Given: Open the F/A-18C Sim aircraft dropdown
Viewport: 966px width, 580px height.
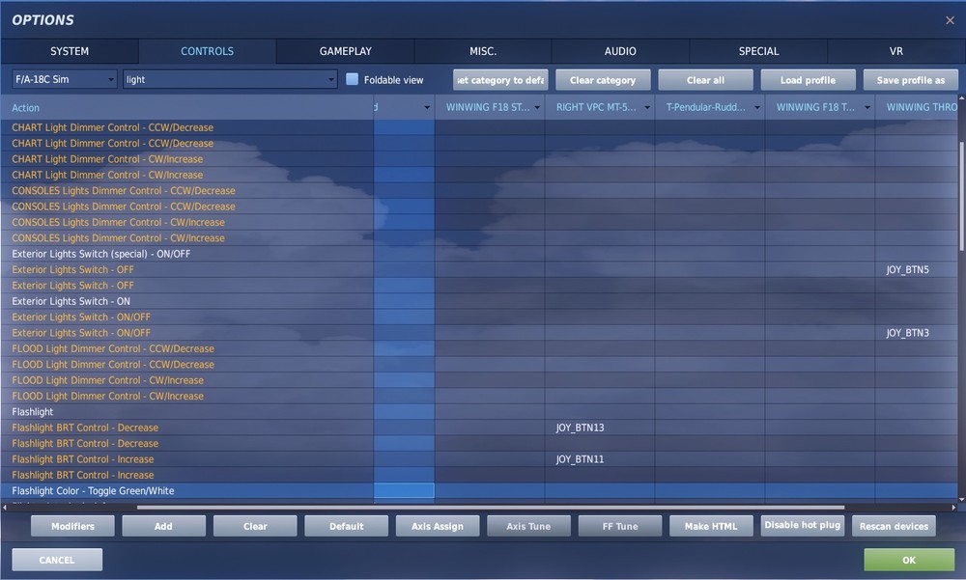Looking at the screenshot, I should point(64,79).
